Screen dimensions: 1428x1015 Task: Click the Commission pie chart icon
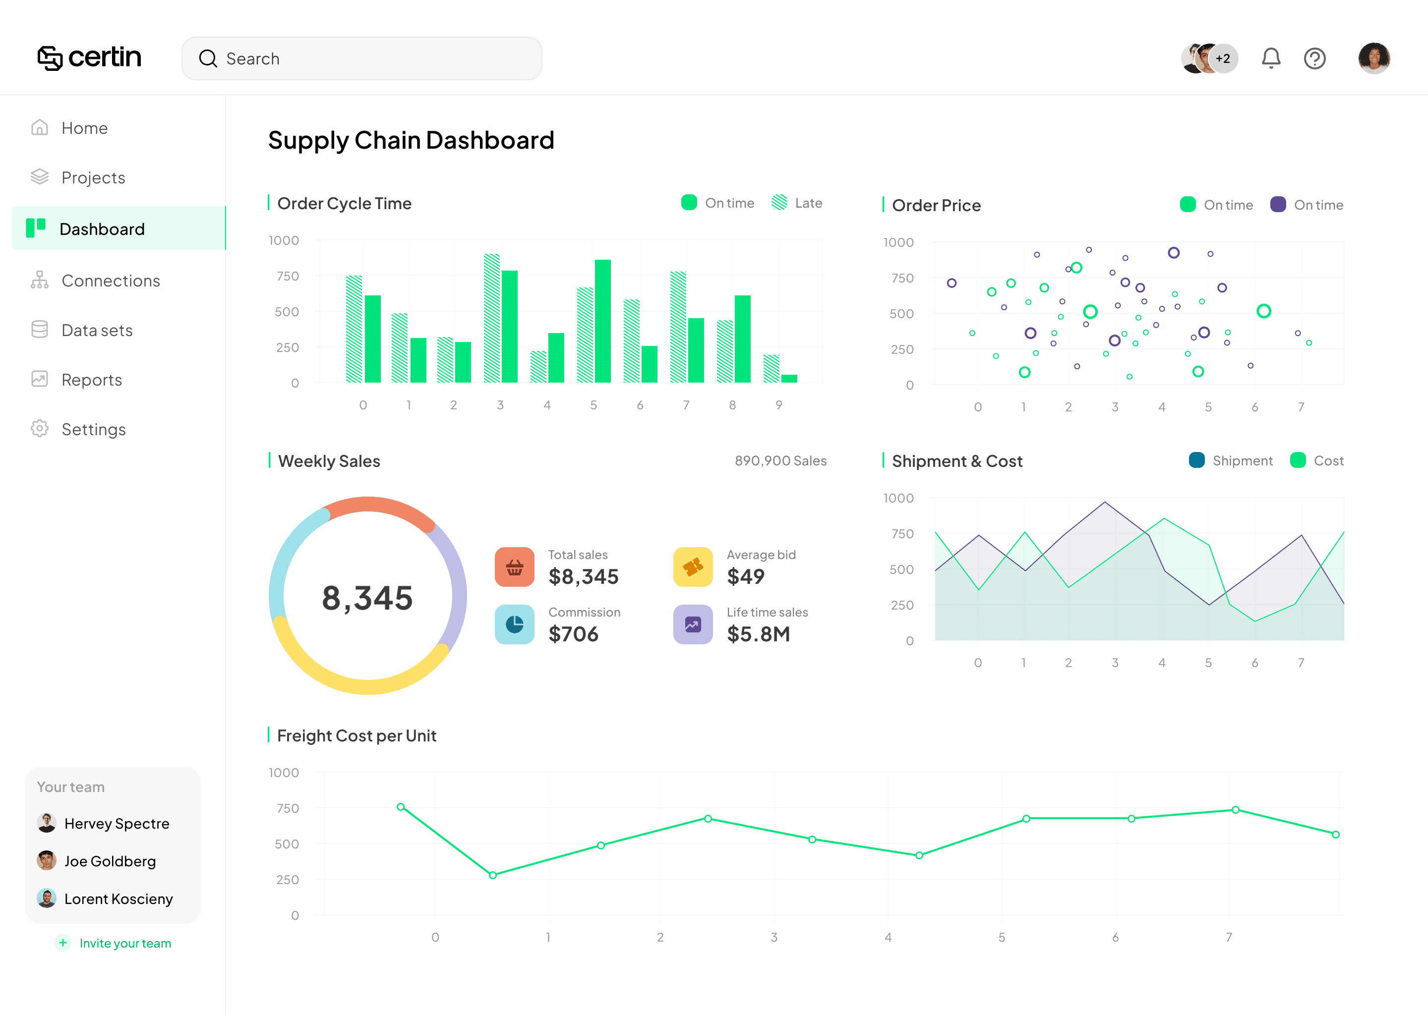pos(515,624)
